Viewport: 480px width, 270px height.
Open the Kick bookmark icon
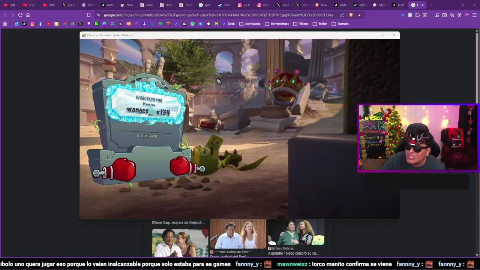click(x=96, y=24)
